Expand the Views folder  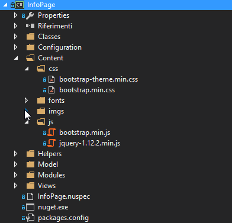click(x=15, y=186)
